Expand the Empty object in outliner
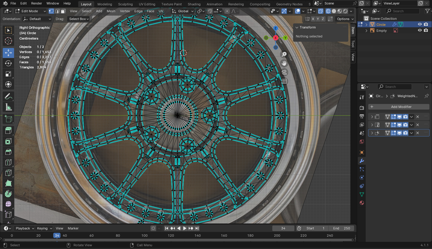432x249 pixels. 366,31
